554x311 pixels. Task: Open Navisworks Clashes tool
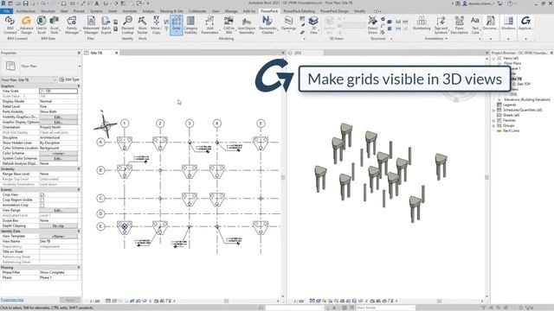(267, 25)
